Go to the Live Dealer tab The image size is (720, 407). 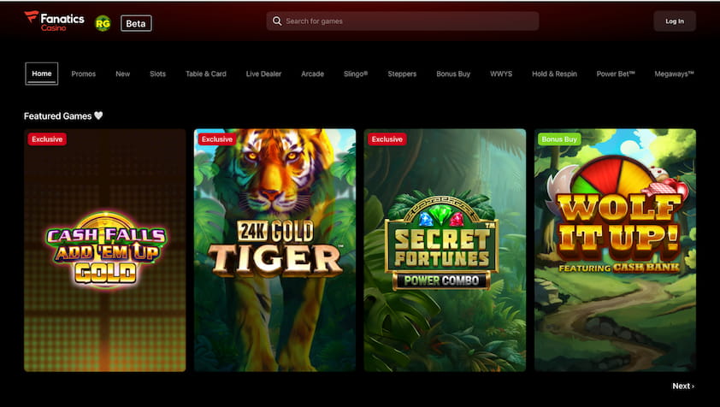coord(263,74)
